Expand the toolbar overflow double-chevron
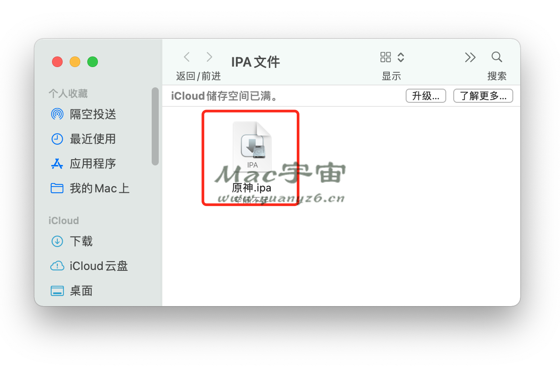 [x=470, y=57]
